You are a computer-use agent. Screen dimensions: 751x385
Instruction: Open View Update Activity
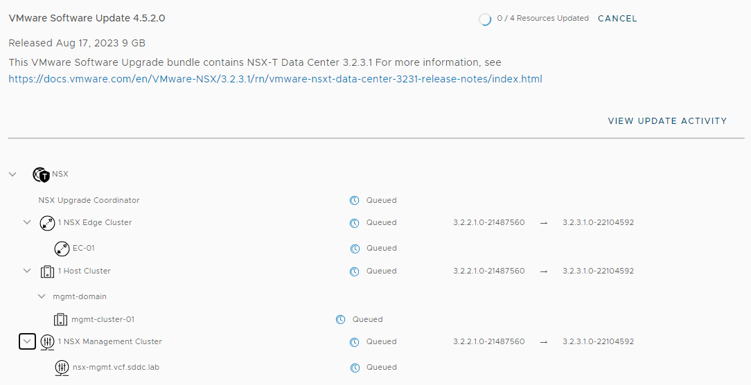point(667,121)
